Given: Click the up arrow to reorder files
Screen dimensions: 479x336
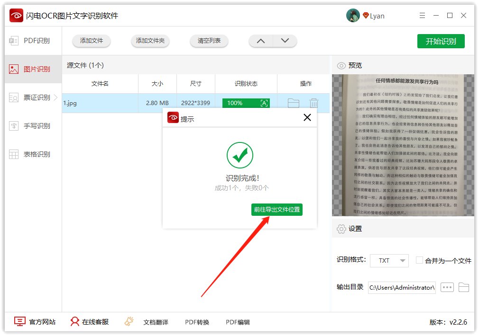Looking at the screenshot, I should coord(260,41).
